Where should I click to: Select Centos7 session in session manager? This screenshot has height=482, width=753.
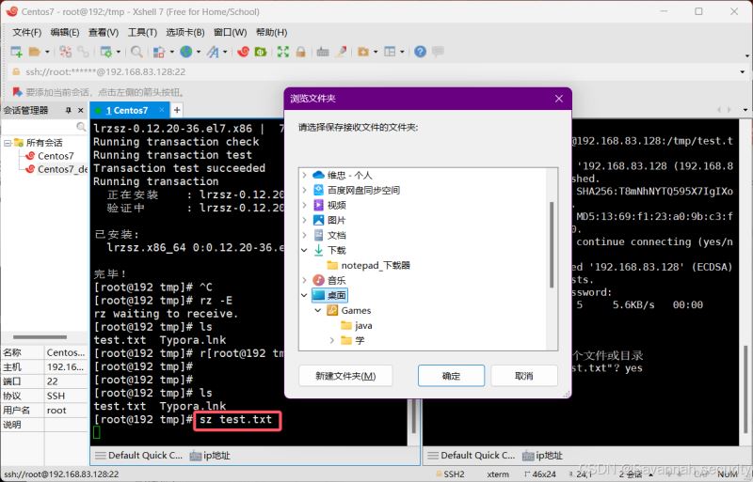[x=56, y=156]
